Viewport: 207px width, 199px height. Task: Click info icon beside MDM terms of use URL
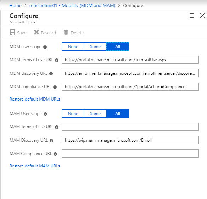click(57, 60)
